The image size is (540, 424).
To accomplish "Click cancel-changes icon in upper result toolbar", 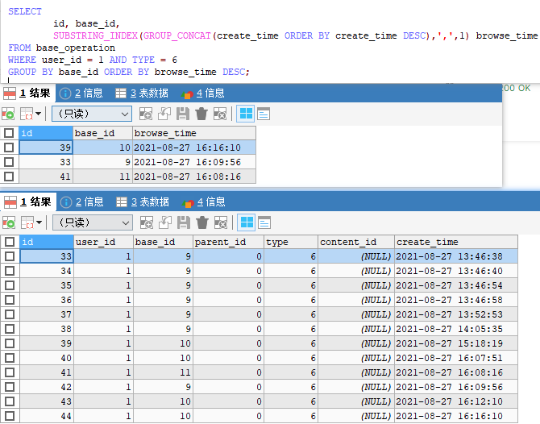I will 220,114.
